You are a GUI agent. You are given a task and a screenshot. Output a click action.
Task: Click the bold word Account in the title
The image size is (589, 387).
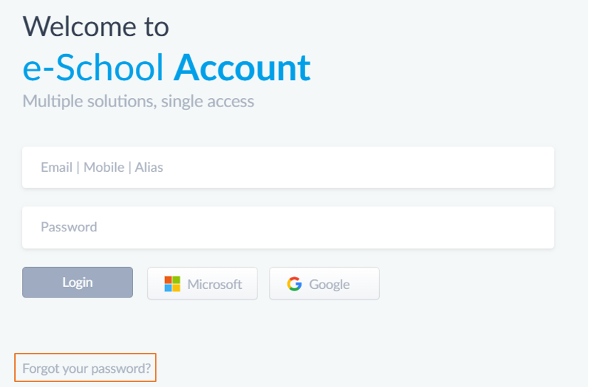coord(242,67)
